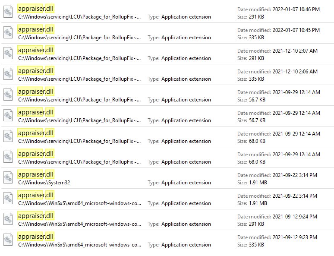The height and width of the screenshot is (256, 334).
Task: Select the DLL icon of the file modified 2021-09-12 9:24 PM
Action: pyautogui.click(x=8, y=219)
